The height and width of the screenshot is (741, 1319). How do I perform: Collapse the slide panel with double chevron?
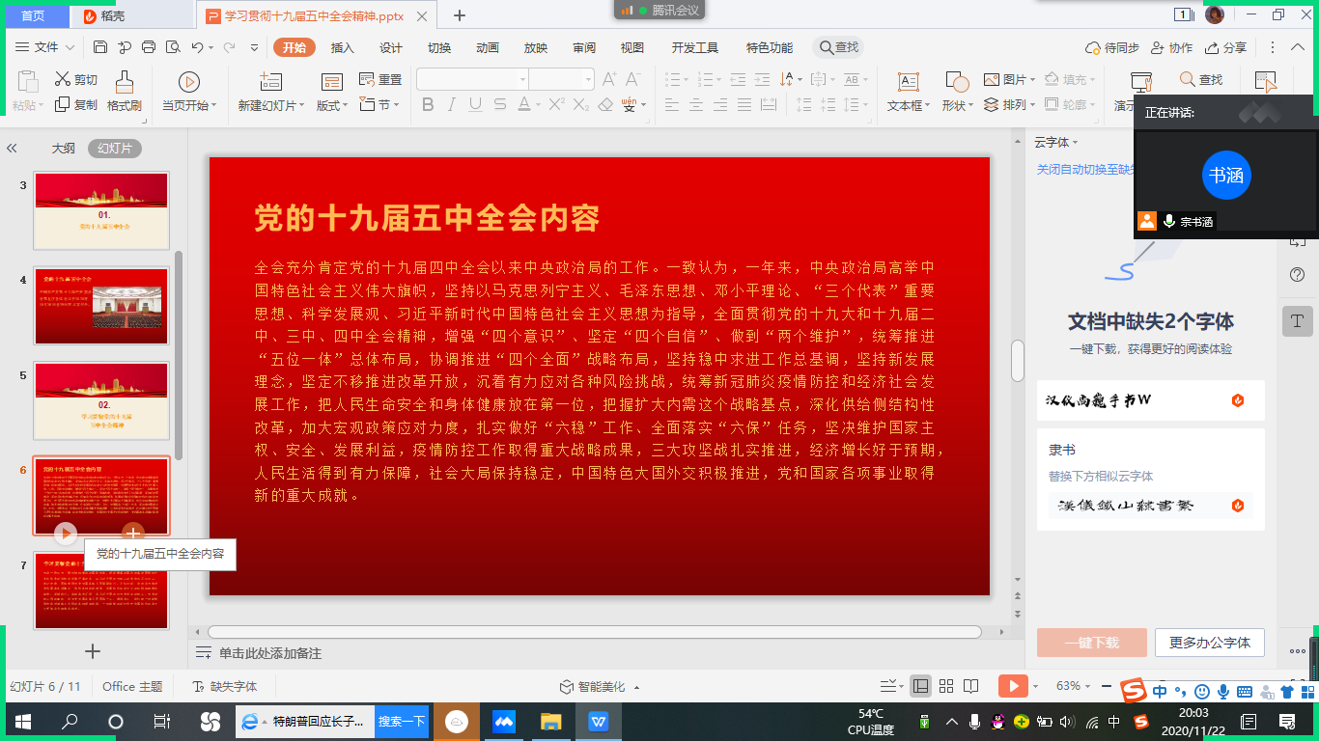(x=13, y=149)
